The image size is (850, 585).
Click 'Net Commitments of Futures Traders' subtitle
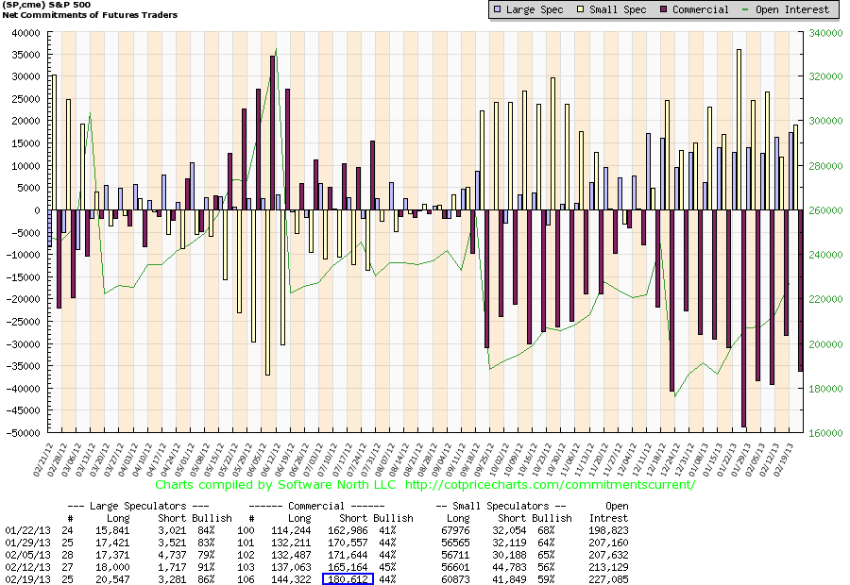(x=90, y=15)
